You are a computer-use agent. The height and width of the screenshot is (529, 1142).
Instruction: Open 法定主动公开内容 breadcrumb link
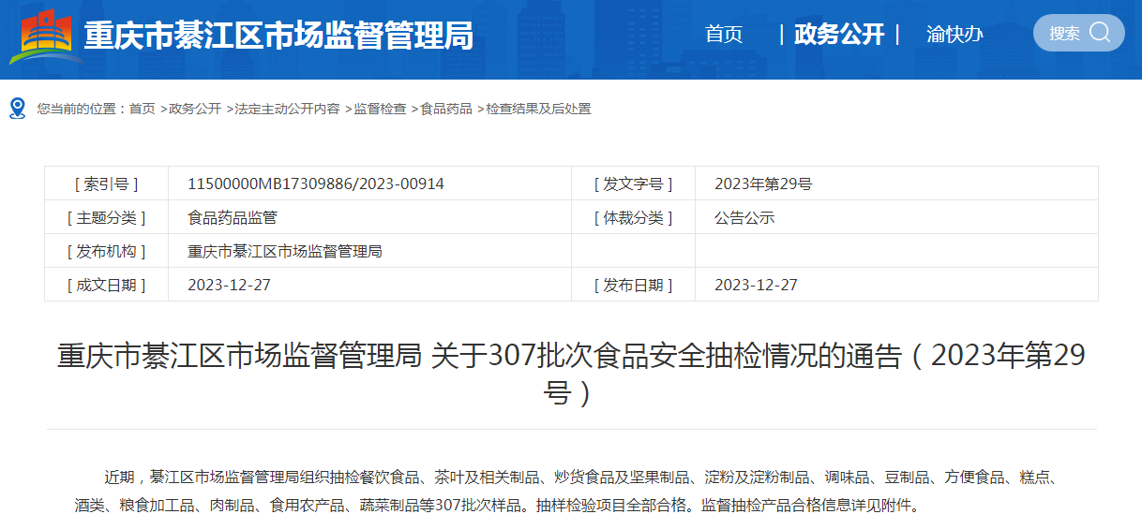coord(287,109)
